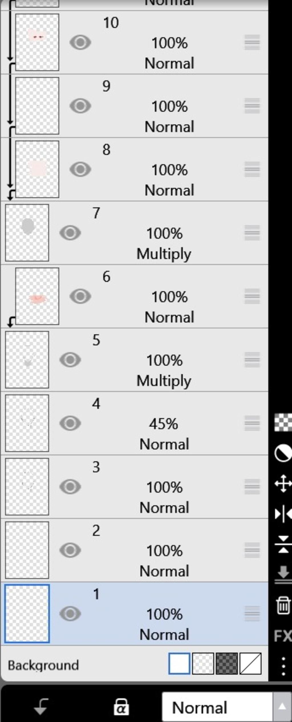Open the three-dot more options menu
292x722 pixels.
(x=283, y=666)
